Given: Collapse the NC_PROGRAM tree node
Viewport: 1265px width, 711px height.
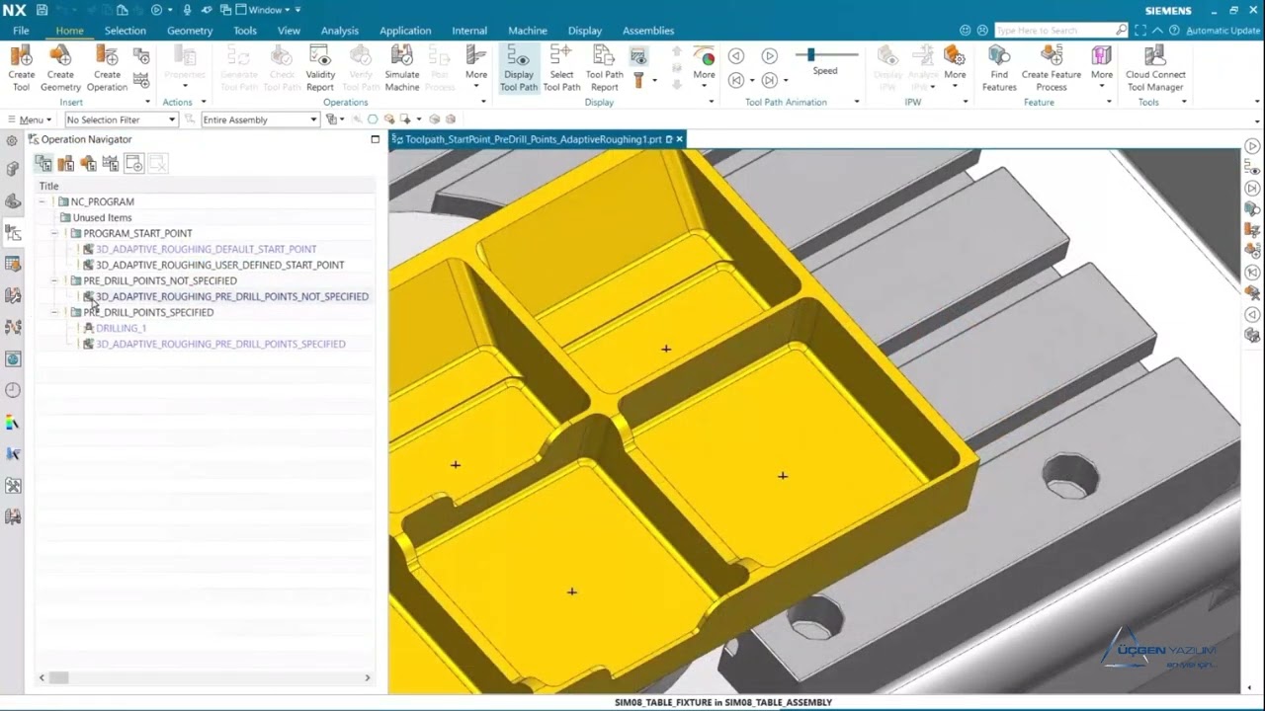Looking at the screenshot, I should [x=42, y=201].
